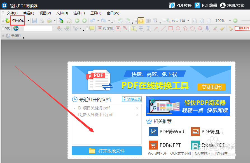Click the filter funnel icon
Image resolution: width=250 pixels, height=163 pixels.
[x=75, y=28]
